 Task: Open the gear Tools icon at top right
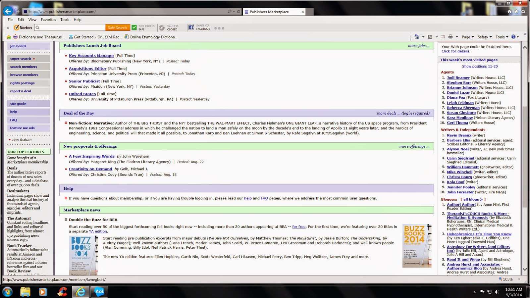tap(523, 12)
